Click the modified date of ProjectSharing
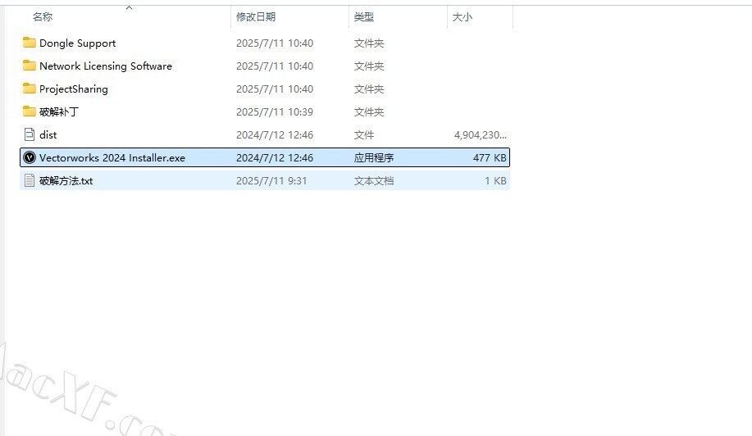The image size is (752, 436). pyautogui.click(x=275, y=89)
